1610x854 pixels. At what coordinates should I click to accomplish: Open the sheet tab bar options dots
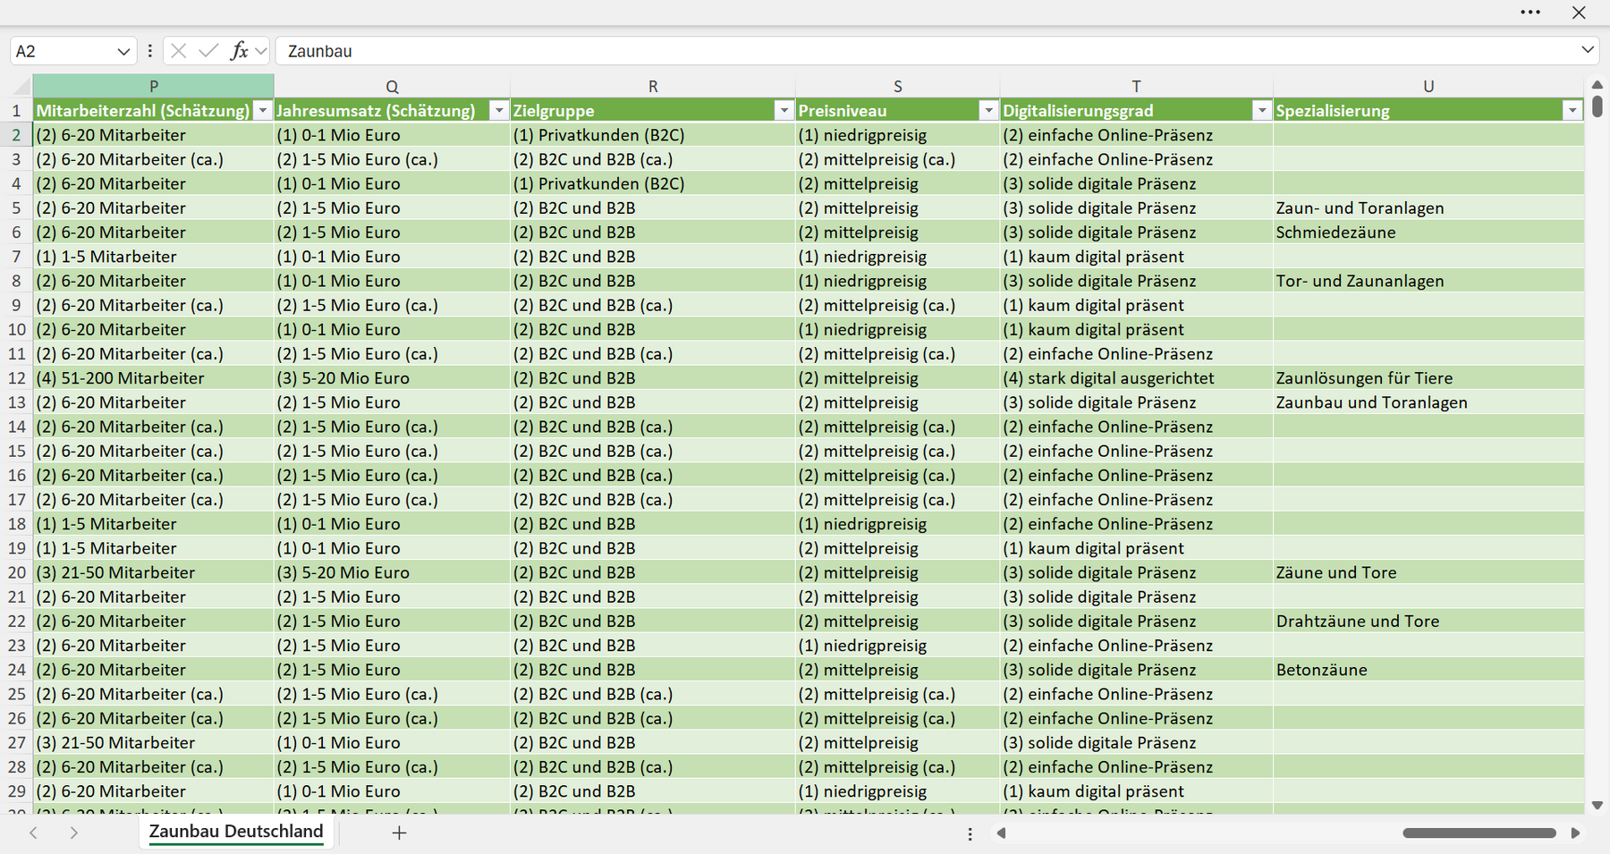[970, 833]
